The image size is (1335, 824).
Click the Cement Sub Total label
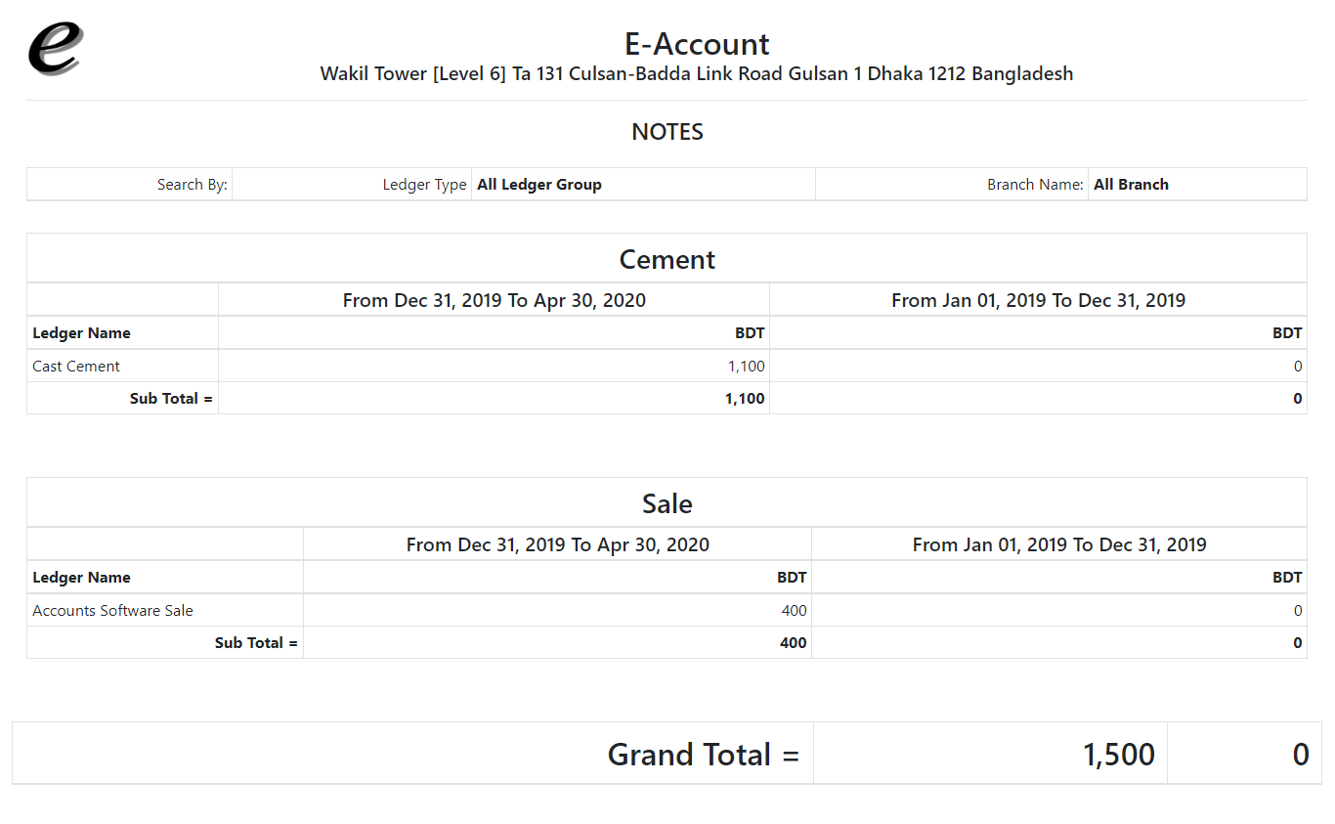171,399
